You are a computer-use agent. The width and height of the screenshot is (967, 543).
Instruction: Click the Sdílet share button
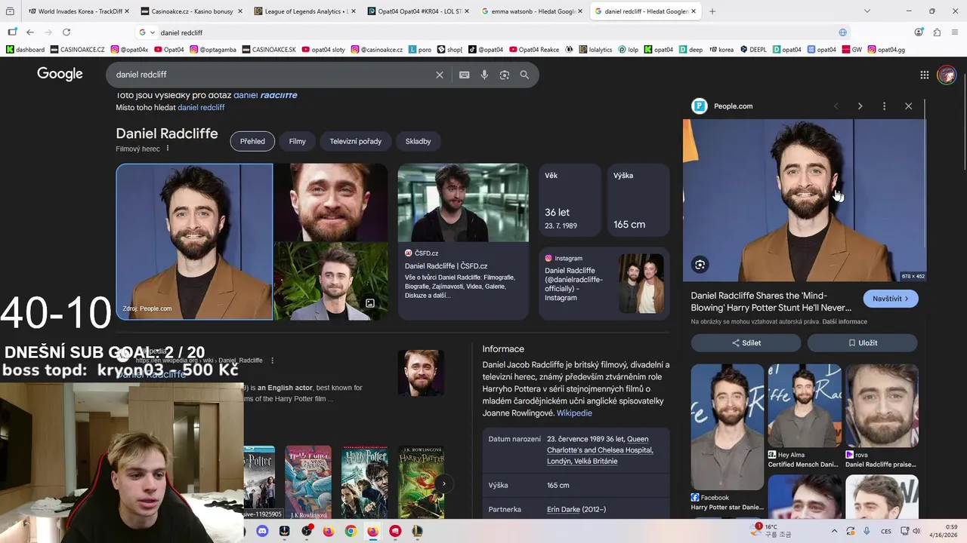tap(746, 342)
